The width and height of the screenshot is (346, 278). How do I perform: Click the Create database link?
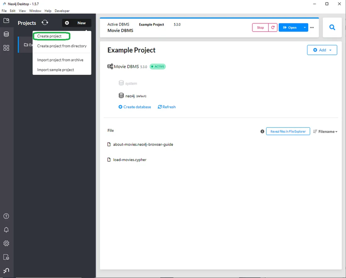click(135, 107)
